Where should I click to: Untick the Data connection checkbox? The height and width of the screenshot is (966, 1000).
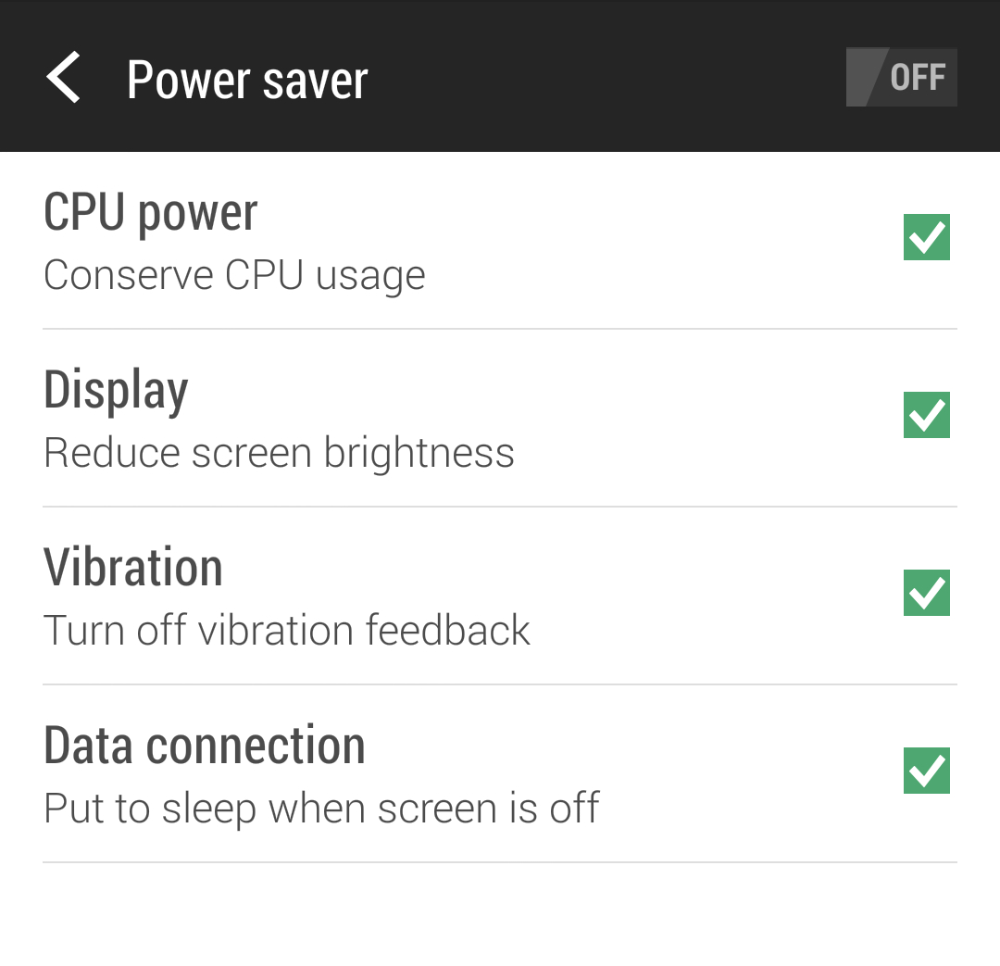coord(926,771)
